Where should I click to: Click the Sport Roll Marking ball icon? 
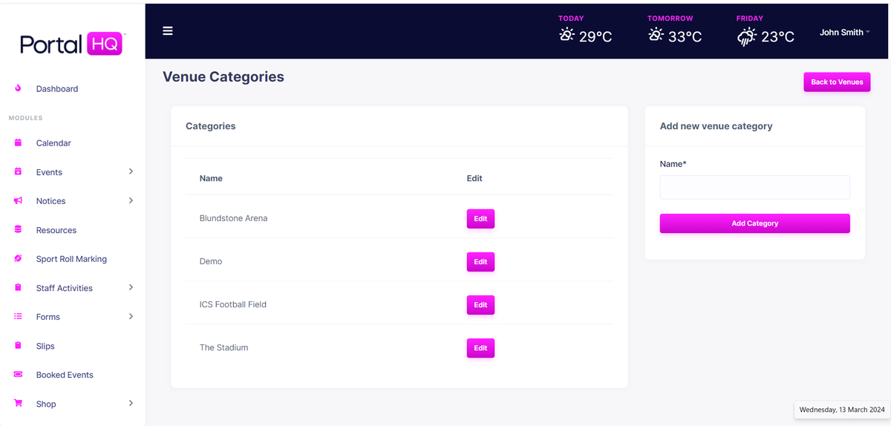coord(19,259)
